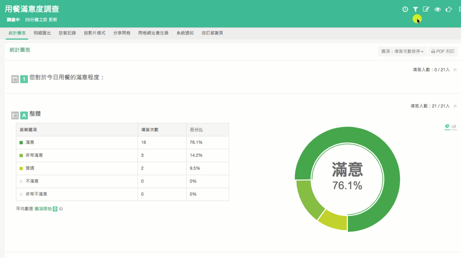The width and height of the screenshot is (461, 258).
Task: Click the help question mark beside 平均數
Action: click(61, 209)
